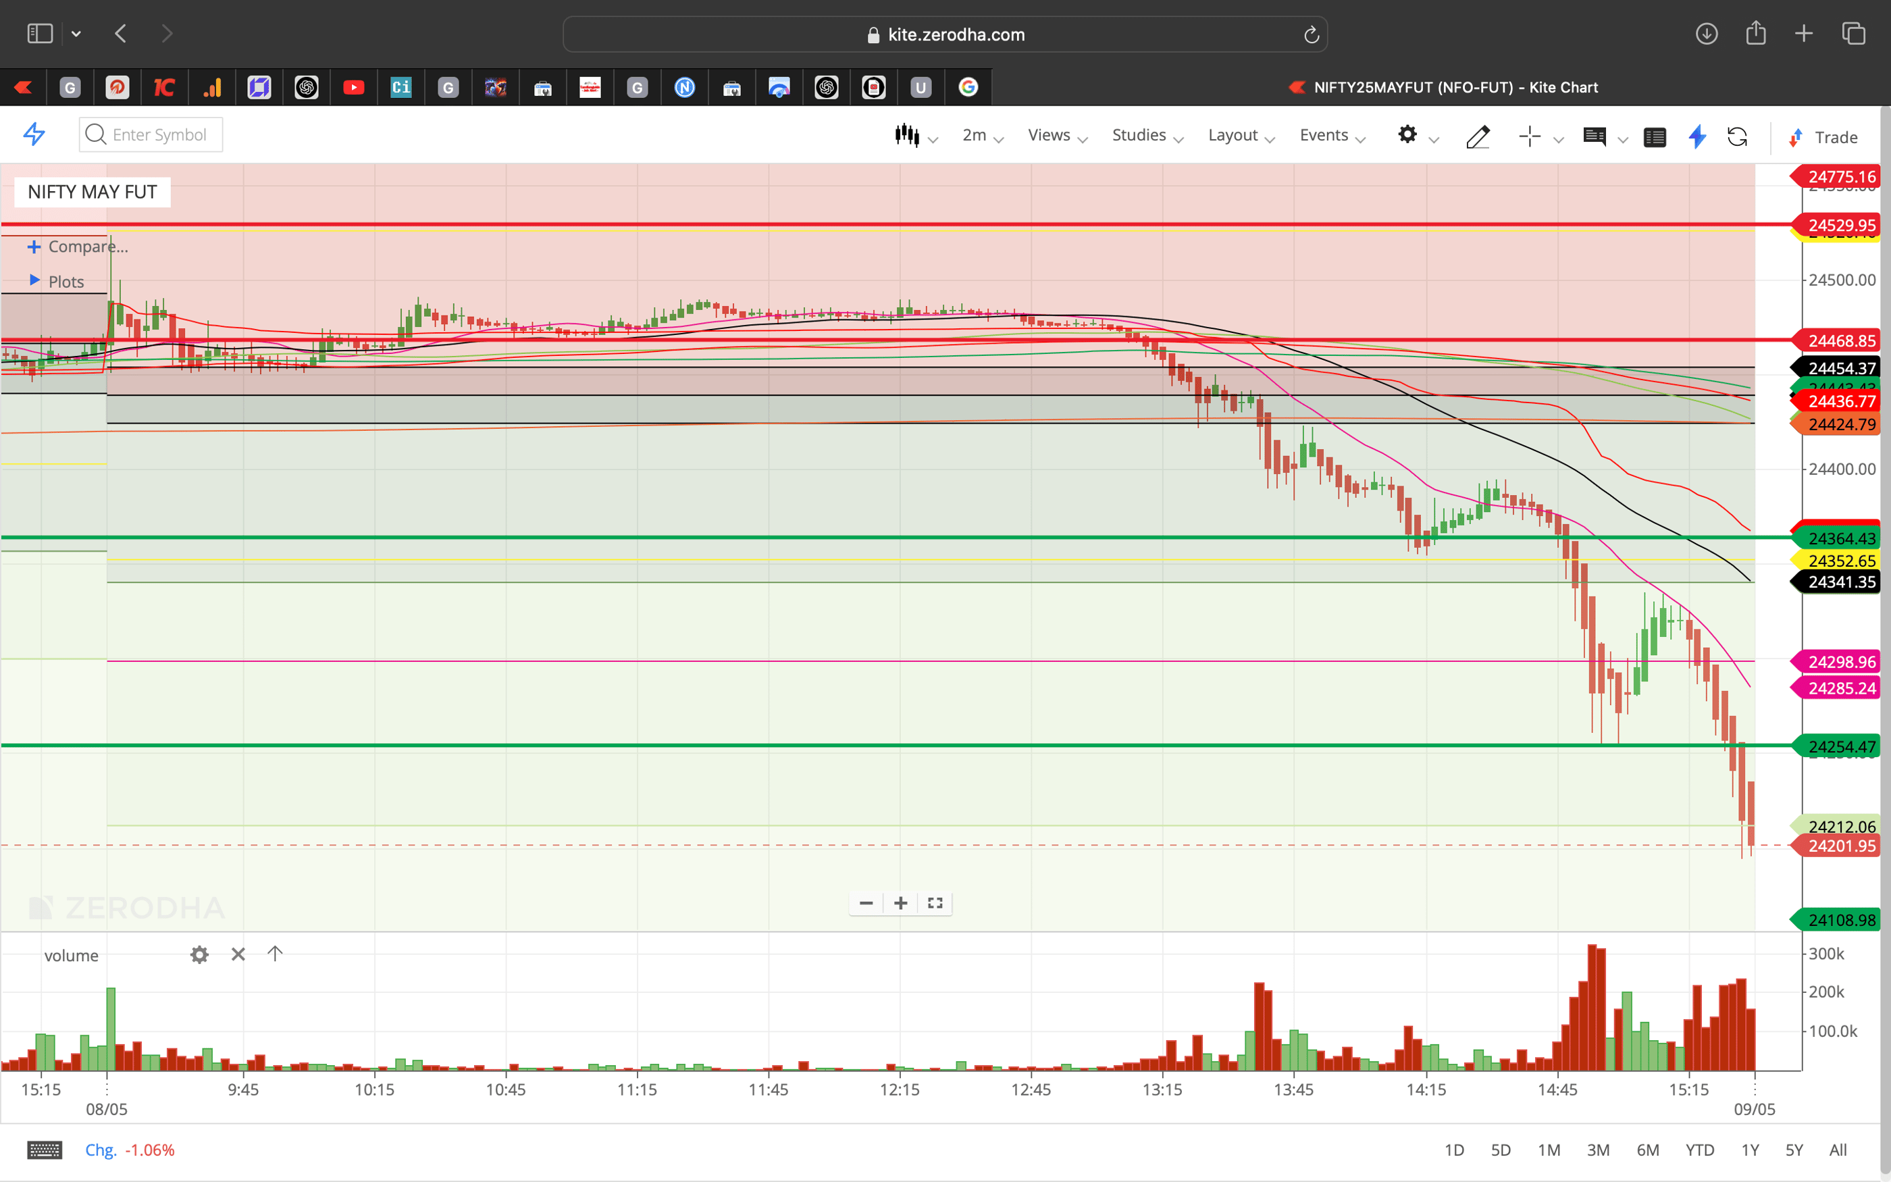Select the 3M timeframe
1891x1182 pixels.
pos(1599,1149)
